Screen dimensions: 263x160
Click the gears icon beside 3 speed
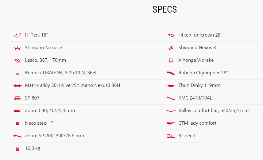171,136
